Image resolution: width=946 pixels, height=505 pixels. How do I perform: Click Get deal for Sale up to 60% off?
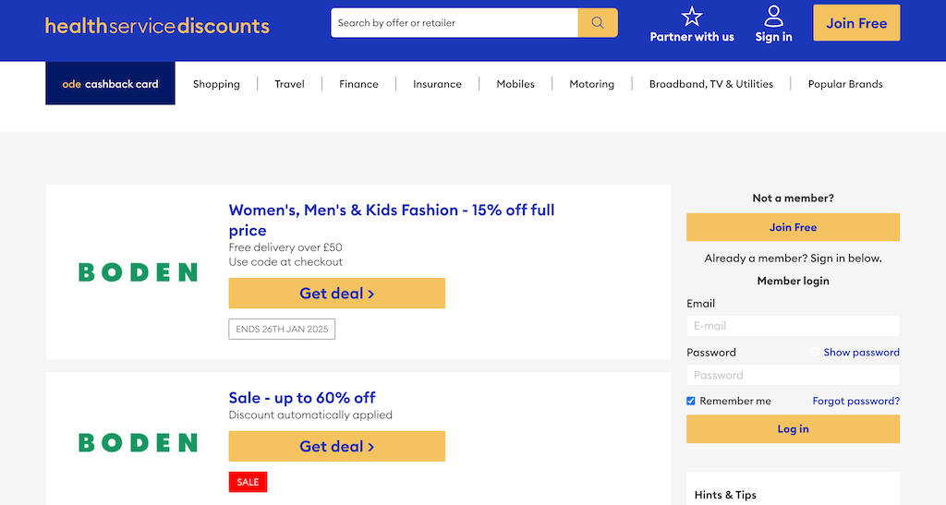pyautogui.click(x=336, y=447)
